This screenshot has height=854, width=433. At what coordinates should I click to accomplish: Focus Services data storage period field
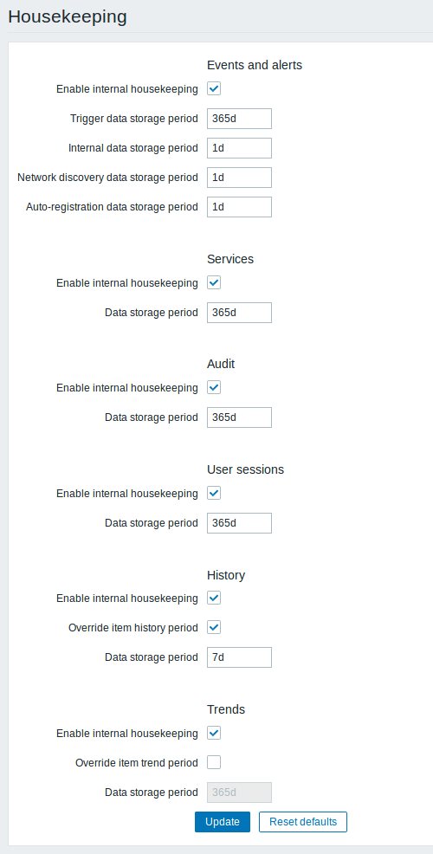(239, 313)
